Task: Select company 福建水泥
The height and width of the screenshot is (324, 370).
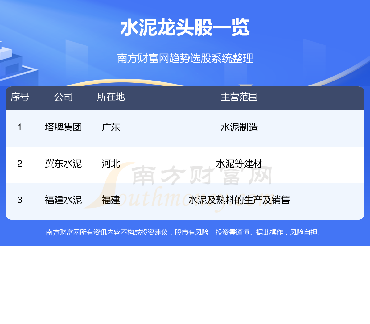Action: [x=64, y=200]
